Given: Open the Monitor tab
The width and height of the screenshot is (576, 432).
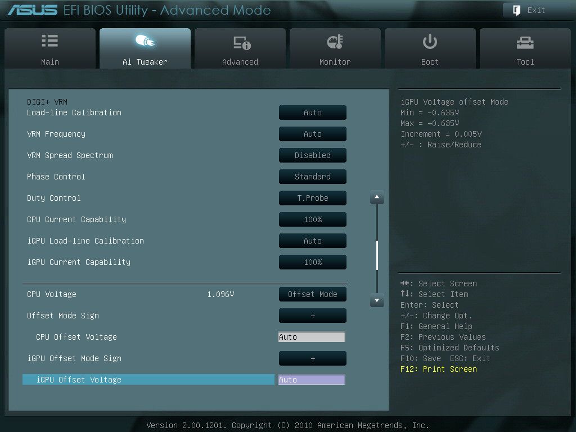Looking at the screenshot, I should [x=335, y=48].
